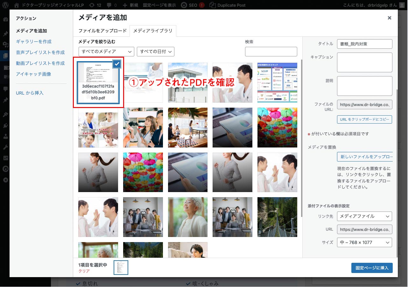
Task: Click the タイトル field with 書類_院内対策
Action: click(365, 44)
